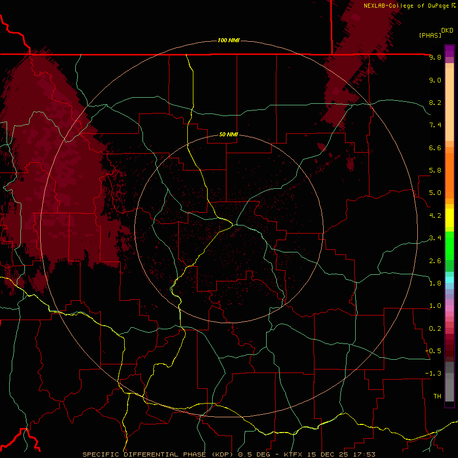Select the 5.8 scale value
Screen dimensions: 458x458
click(435, 170)
